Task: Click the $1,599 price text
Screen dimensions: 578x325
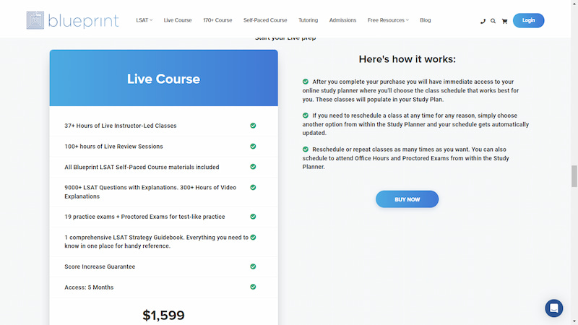Action: pos(164,315)
